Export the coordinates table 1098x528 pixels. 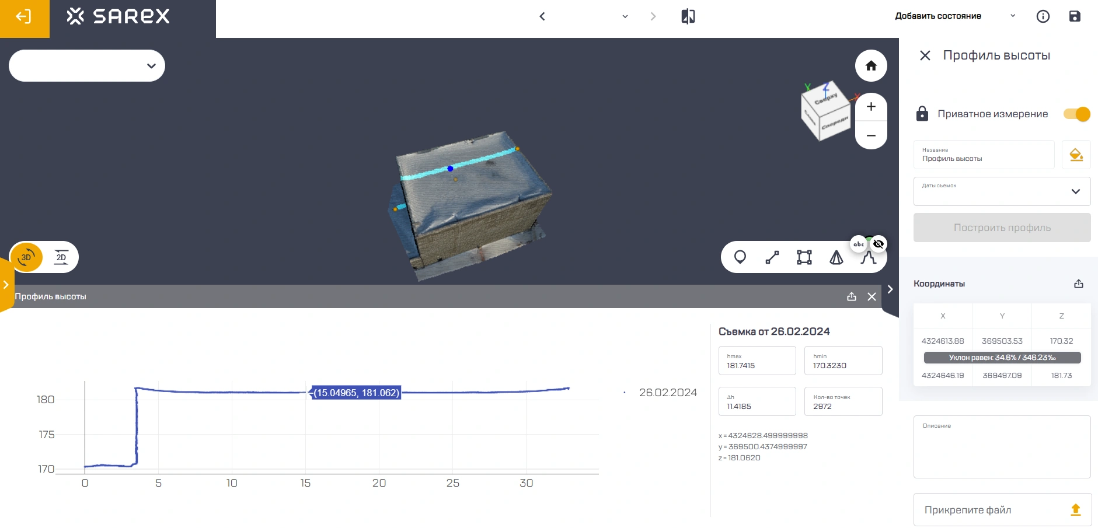(1078, 284)
